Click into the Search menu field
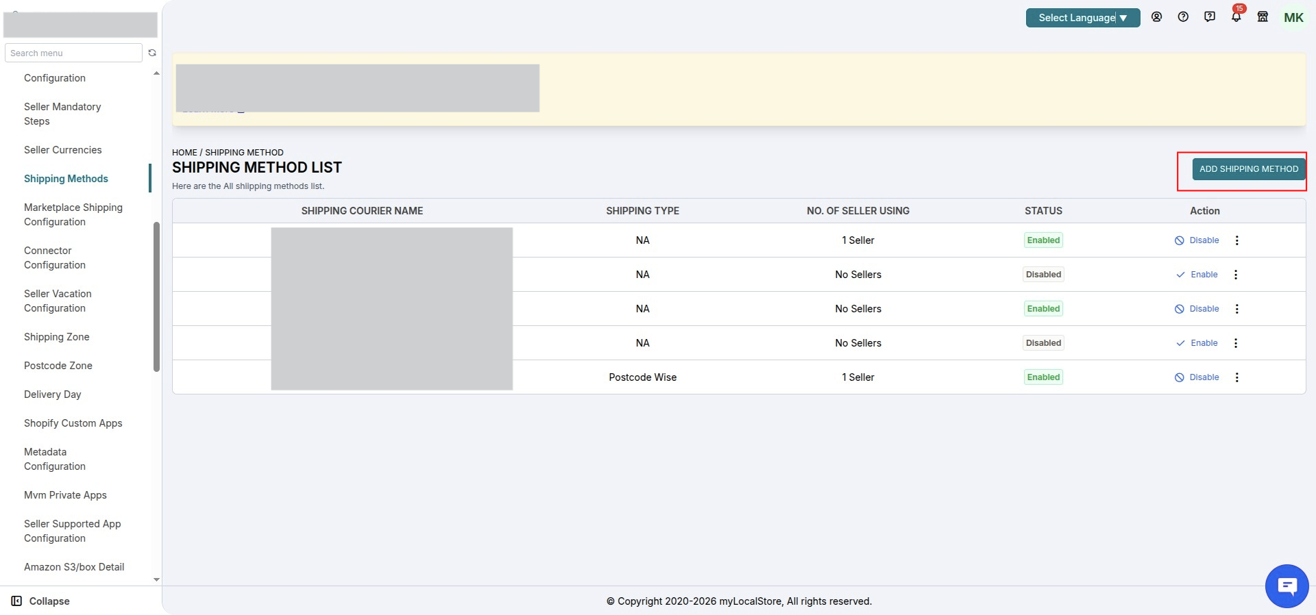This screenshot has width=1316, height=615. point(73,53)
